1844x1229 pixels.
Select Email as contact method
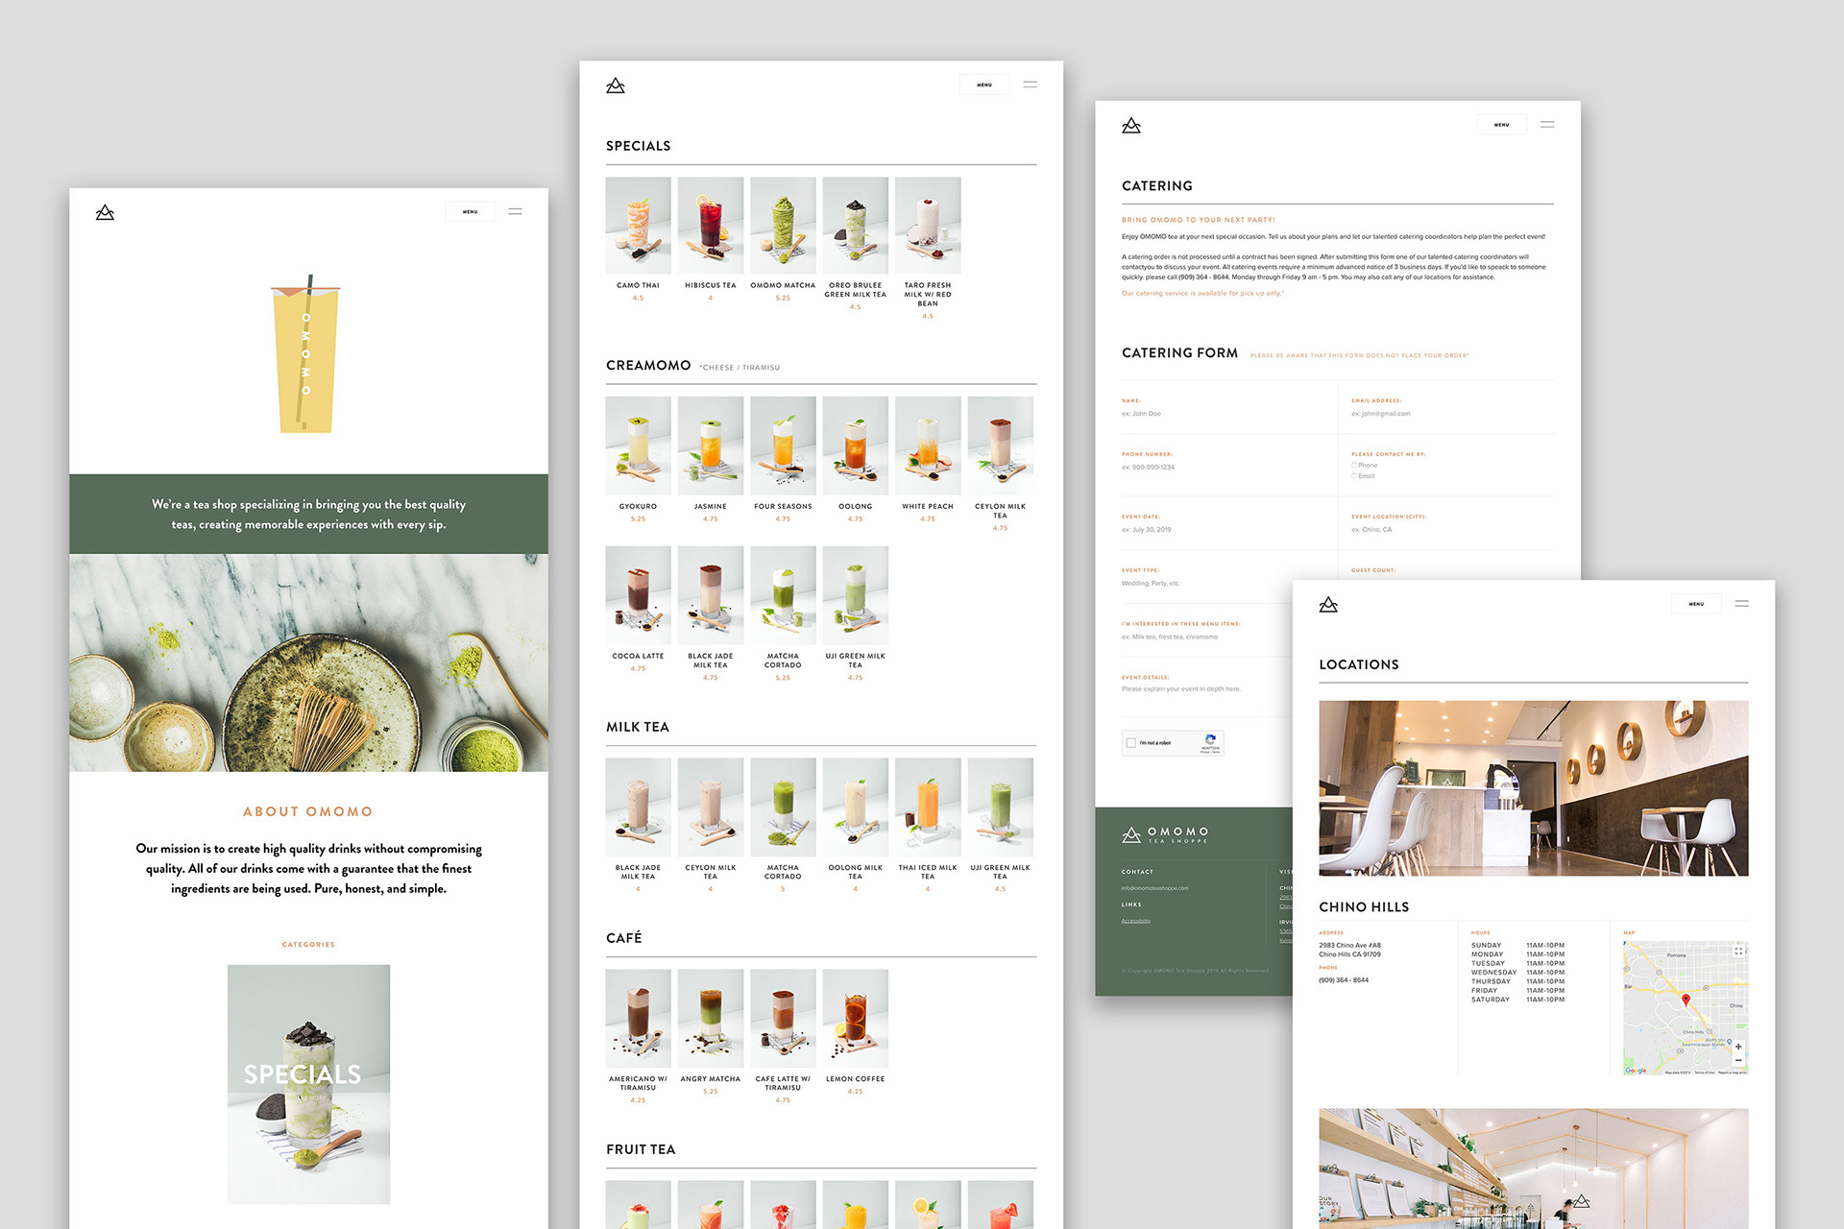[1354, 476]
